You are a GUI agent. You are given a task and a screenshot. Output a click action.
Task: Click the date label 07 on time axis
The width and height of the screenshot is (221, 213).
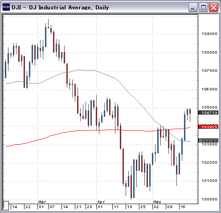click(x=52, y=207)
